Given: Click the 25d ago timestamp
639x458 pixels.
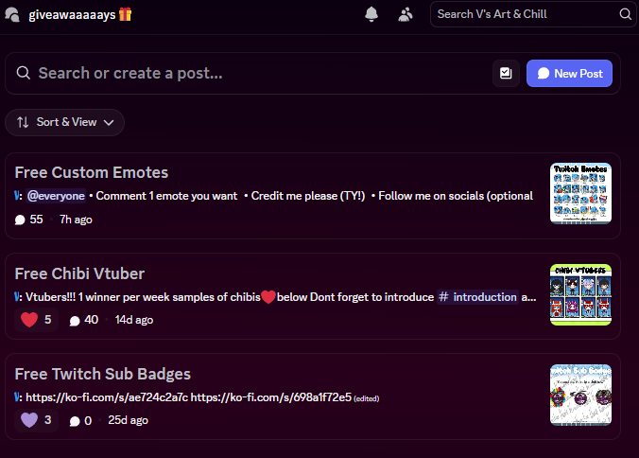Looking at the screenshot, I should click(x=128, y=420).
